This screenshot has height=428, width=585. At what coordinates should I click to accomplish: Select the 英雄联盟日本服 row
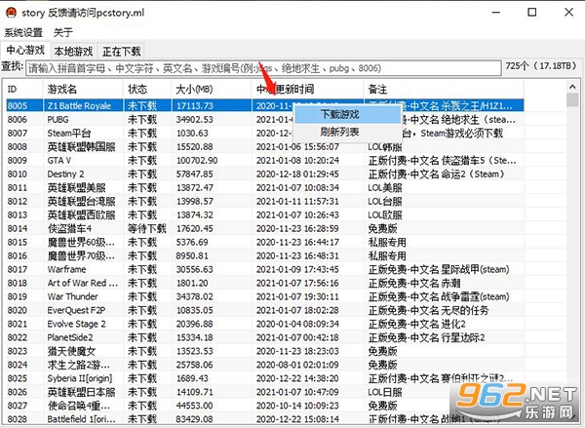(x=265, y=392)
